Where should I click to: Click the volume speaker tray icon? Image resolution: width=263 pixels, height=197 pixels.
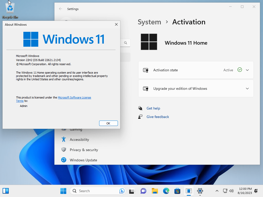tap(231, 191)
